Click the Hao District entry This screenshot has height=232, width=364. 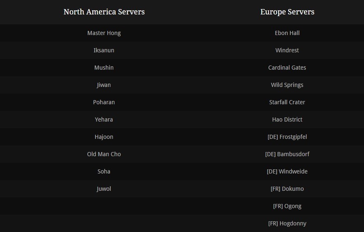[x=287, y=120]
